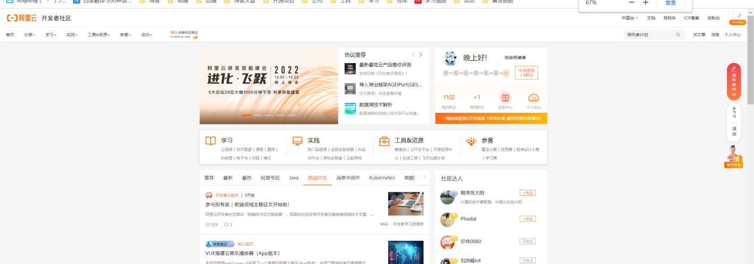This screenshot has height=264, width=754.
Task: Show next hot recommendation with right arrow
Action: tap(421, 55)
